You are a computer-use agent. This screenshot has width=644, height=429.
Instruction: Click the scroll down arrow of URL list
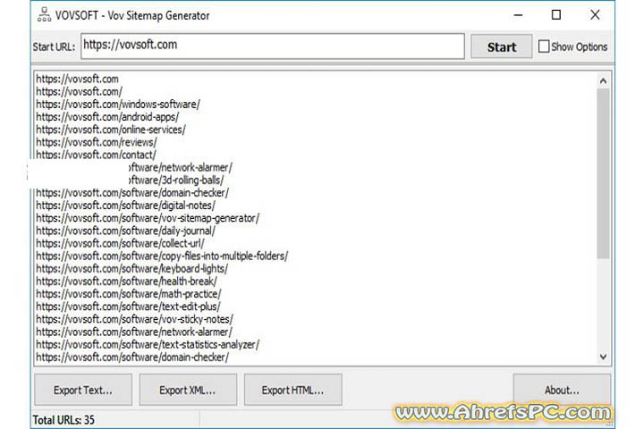(x=603, y=357)
